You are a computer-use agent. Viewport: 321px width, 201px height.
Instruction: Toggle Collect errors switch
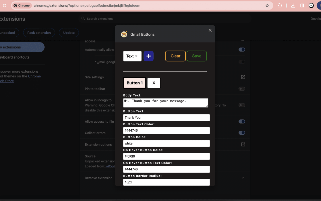click(242, 133)
